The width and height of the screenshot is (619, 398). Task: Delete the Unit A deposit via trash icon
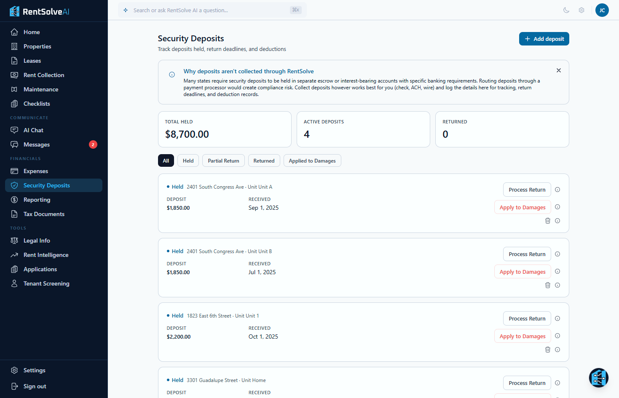pos(547,221)
